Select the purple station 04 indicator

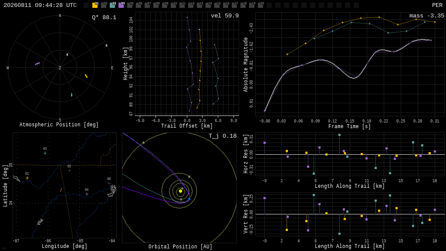[121, 5]
